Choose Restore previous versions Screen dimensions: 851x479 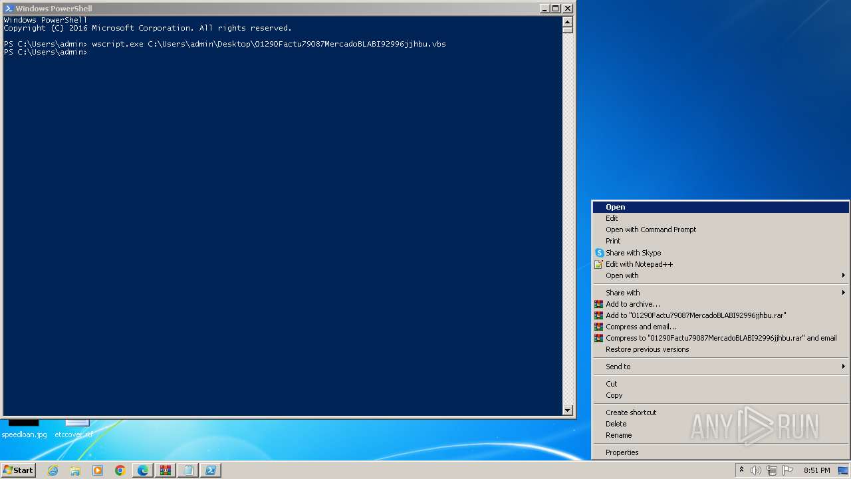tap(721, 349)
